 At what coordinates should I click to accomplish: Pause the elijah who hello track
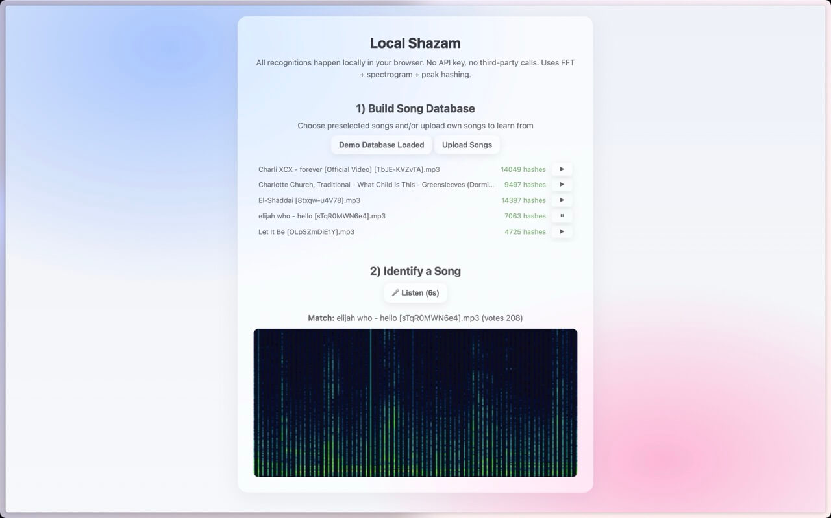[562, 216]
